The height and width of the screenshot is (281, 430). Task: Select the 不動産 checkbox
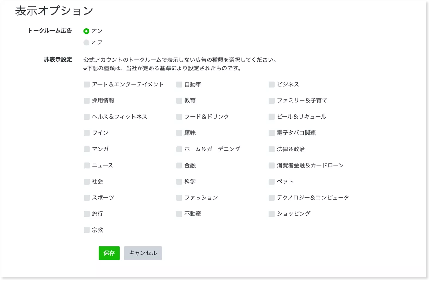[179, 214]
